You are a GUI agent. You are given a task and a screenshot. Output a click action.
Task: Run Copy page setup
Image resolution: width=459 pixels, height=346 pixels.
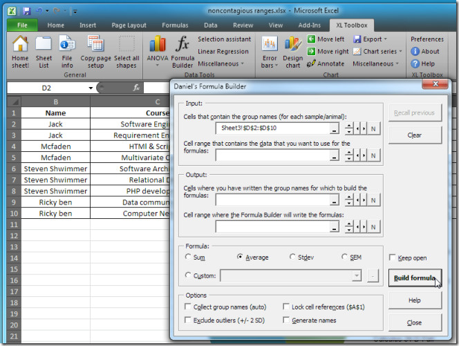[95, 52]
